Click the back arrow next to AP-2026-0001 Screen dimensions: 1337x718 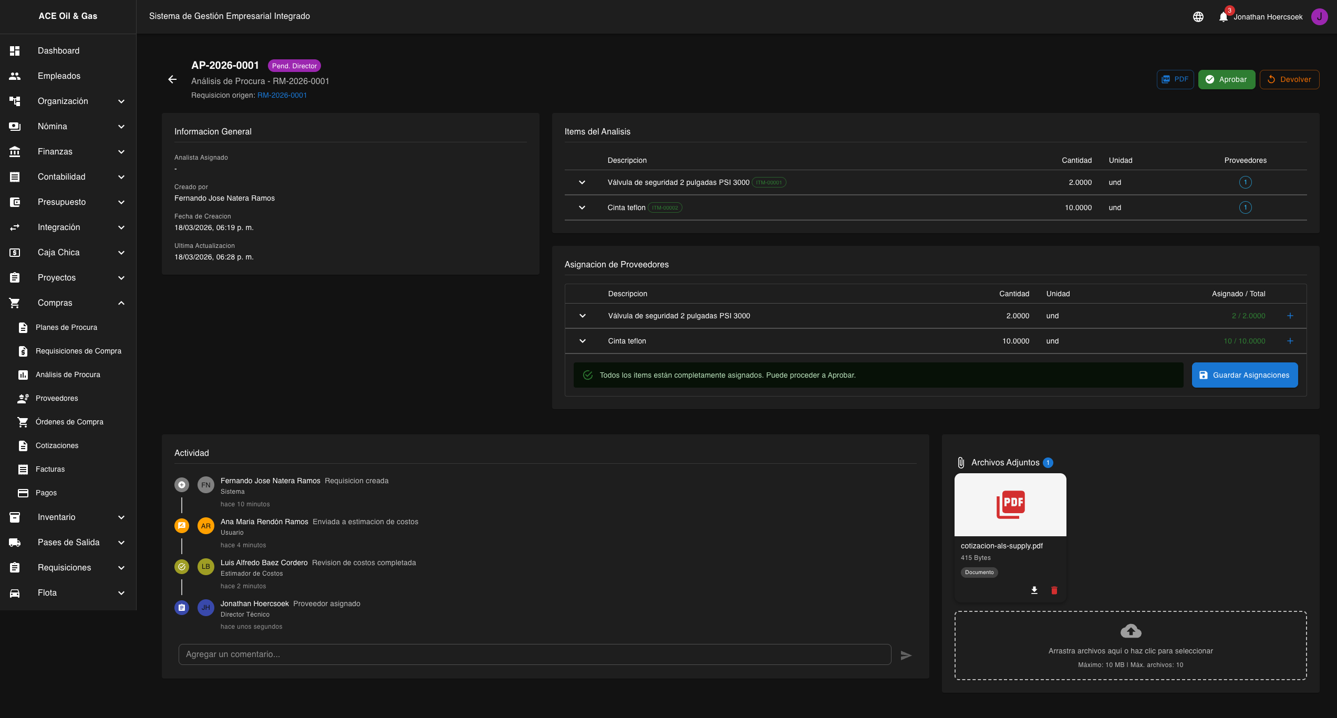coord(172,79)
